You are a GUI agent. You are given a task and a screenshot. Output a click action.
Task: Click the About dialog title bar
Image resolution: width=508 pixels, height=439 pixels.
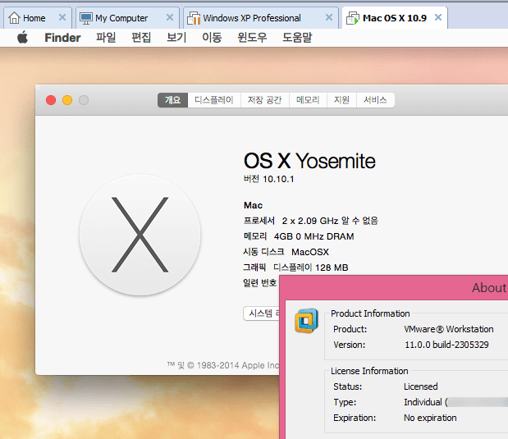[x=394, y=288]
